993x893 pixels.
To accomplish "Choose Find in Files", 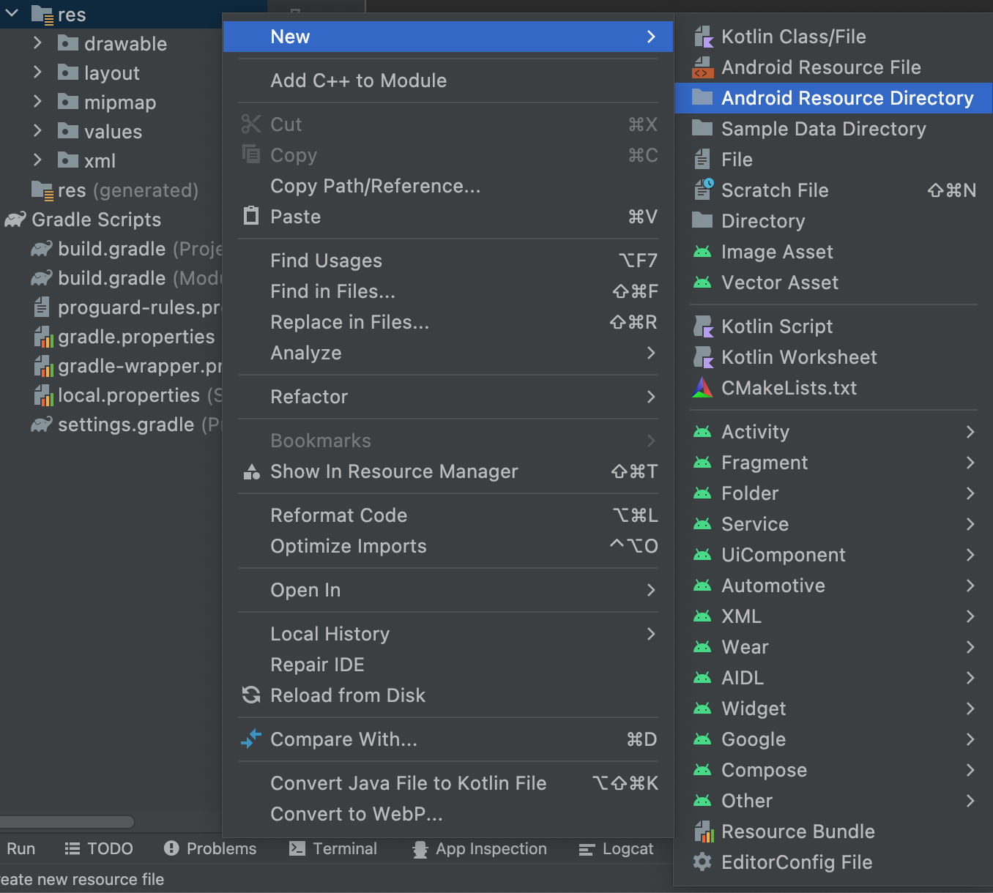I will [x=448, y=291].
